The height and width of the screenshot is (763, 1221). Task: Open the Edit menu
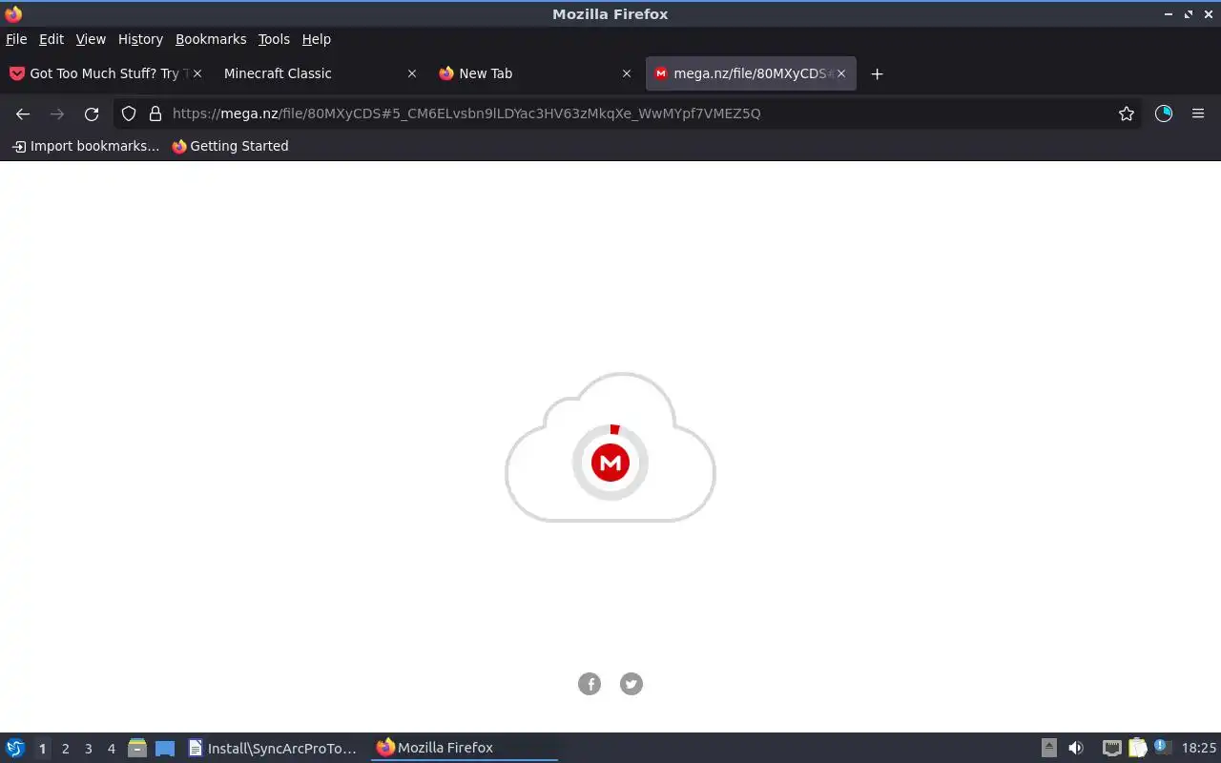point(52,39)
